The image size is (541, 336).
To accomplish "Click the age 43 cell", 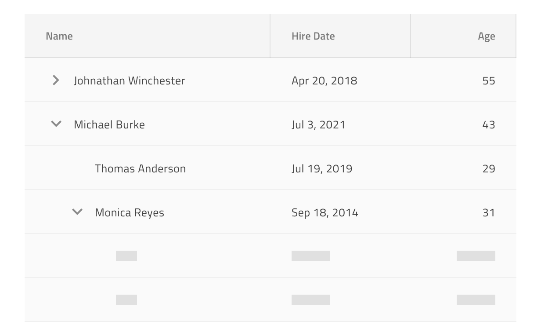I will coord(463,124).
